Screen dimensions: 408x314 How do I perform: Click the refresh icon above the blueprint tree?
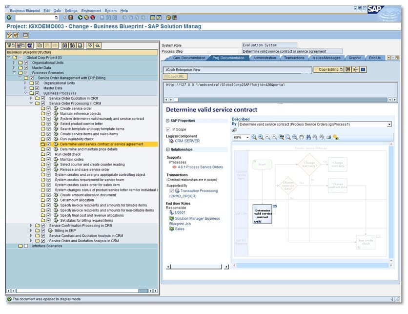[x=30, y=45]
